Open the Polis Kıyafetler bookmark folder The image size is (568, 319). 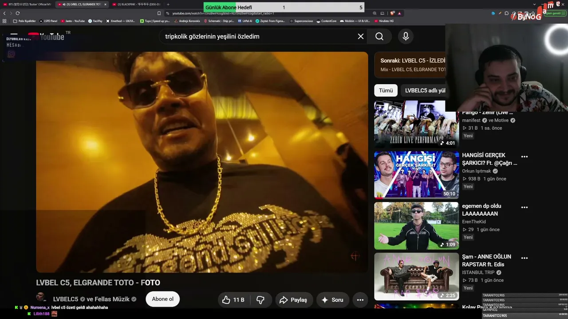coord(24,21)
